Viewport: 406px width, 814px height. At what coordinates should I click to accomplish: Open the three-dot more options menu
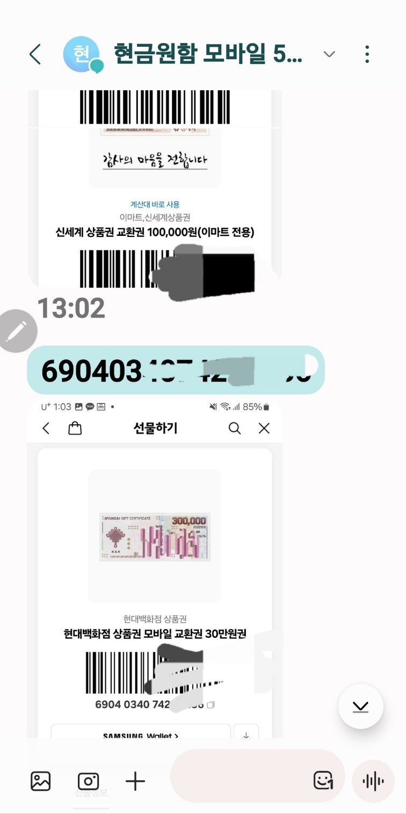pyautogui.click(x=367, y=54)
